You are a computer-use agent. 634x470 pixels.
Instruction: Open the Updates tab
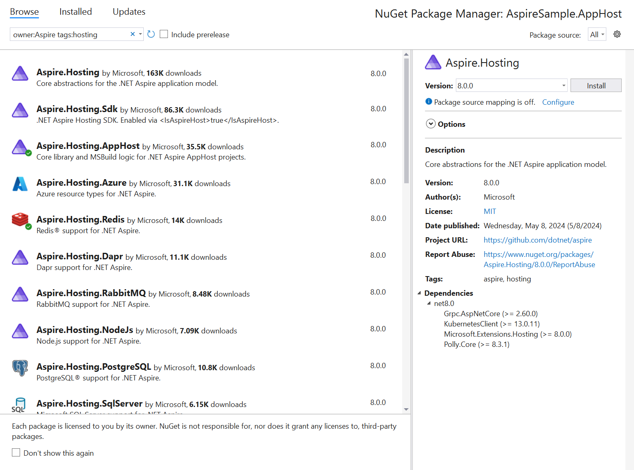129,11
